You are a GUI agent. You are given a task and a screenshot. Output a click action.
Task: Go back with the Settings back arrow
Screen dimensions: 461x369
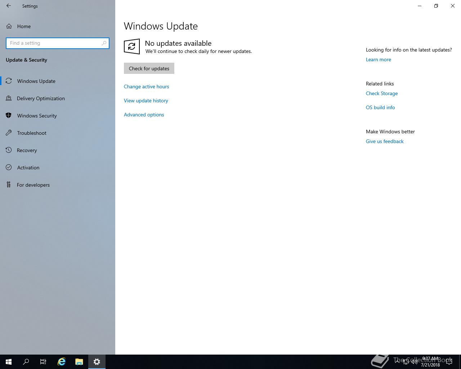click(x=9, y=6)
